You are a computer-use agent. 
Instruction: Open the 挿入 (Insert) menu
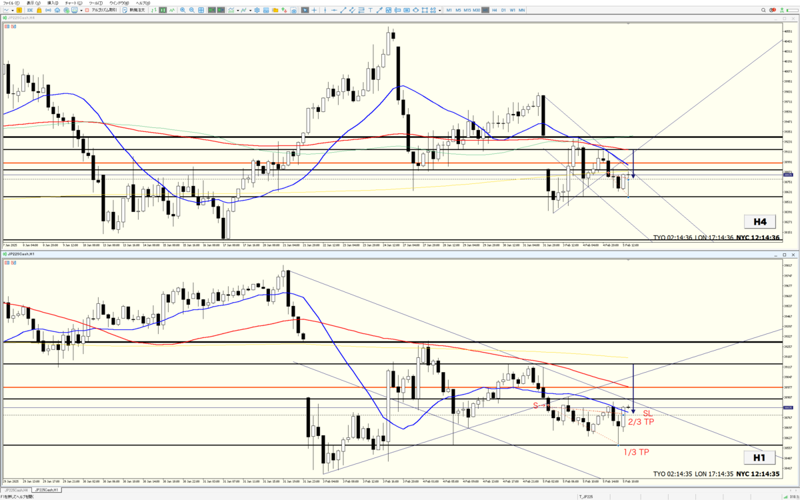click(x=53, y=3)
